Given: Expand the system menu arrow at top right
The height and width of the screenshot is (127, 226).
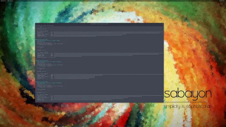Looking at the screenshot, I should pos(225,1).
